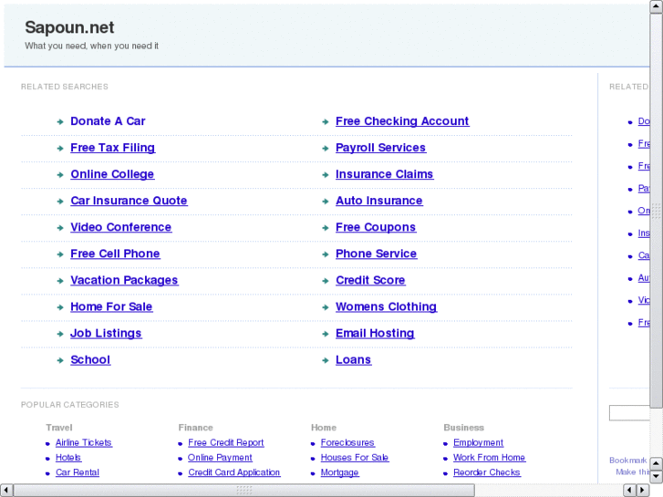Select the Loans search link
This screenshot has width=663, height=497.
click(x=353, y=360)
